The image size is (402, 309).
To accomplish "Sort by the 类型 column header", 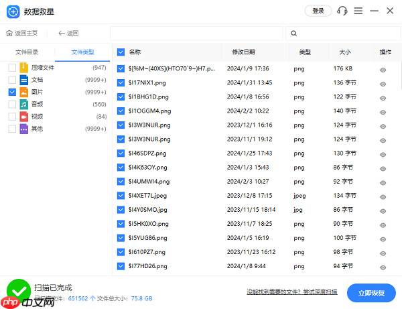I will pyautogui.click(x=305, y=52).
